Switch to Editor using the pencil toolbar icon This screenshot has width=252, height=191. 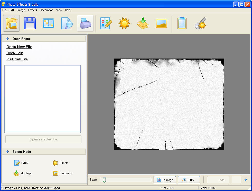106,23
